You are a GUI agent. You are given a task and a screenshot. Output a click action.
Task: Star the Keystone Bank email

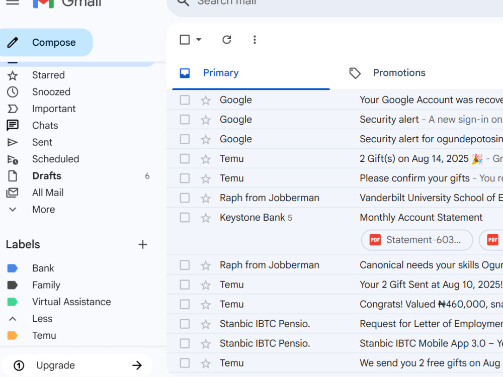click(206, 218)
